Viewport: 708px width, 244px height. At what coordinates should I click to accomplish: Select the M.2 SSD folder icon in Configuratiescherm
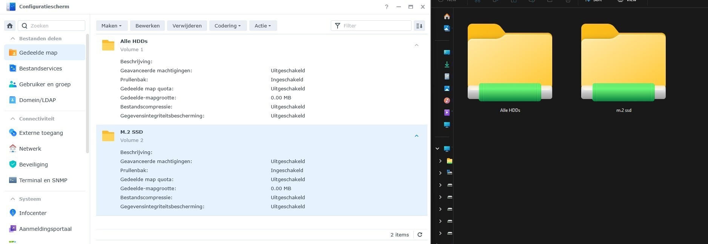coord(108,136)
